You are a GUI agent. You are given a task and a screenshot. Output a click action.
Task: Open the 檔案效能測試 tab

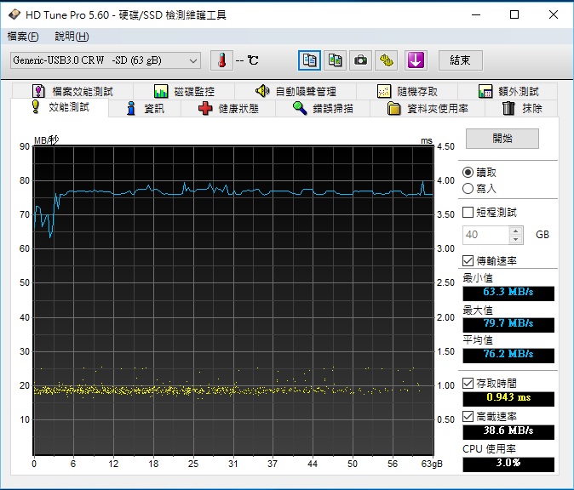(x=73, y=91)
